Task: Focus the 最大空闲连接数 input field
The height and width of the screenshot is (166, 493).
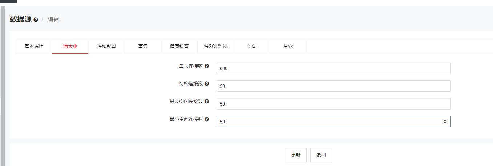Action: tap(333, 104)
